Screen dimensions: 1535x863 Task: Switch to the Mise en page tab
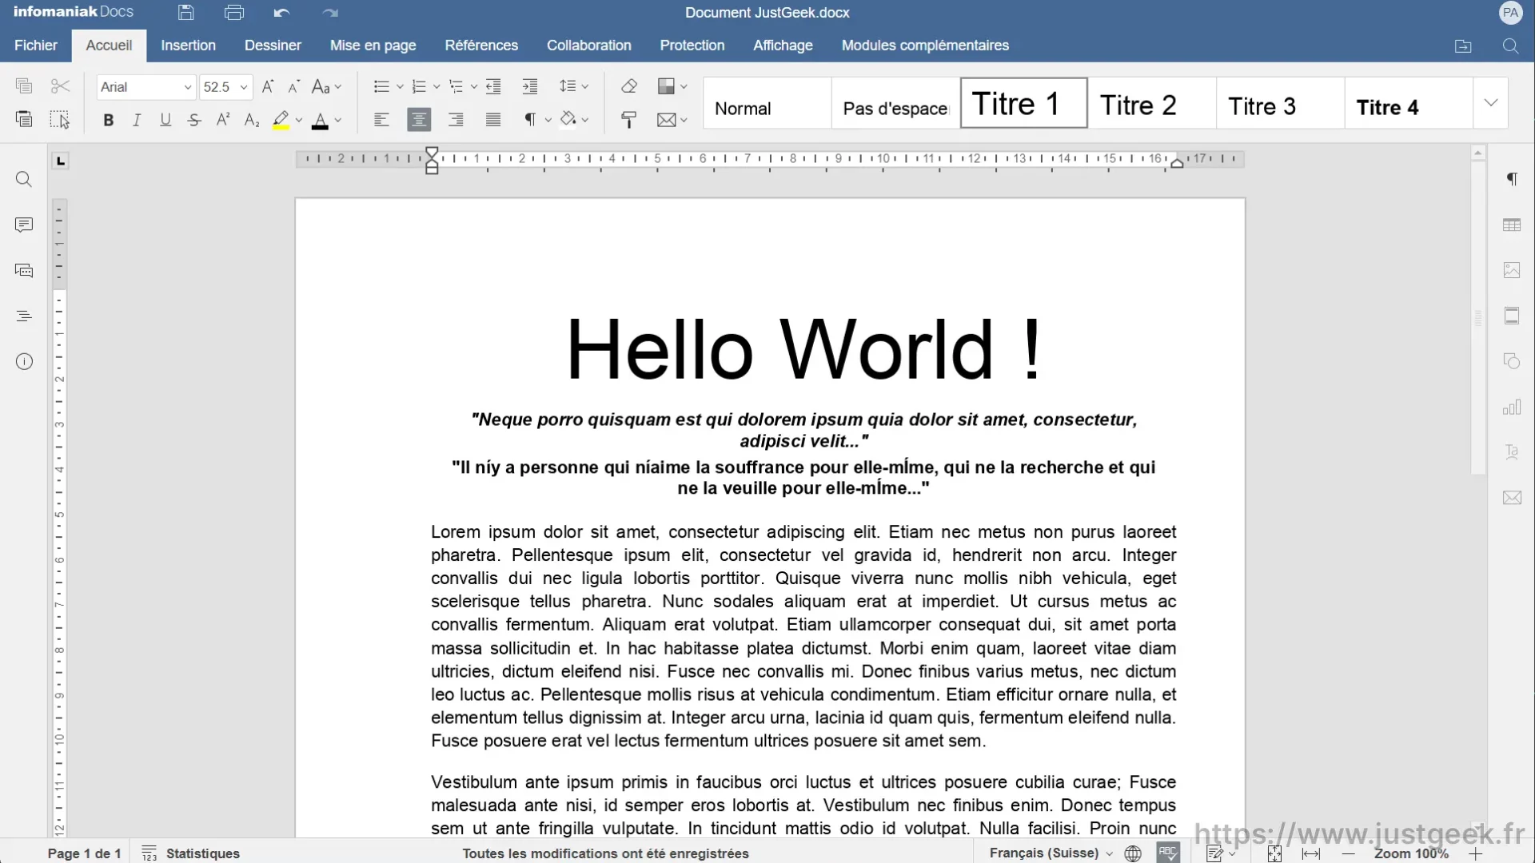pos(373,46)
